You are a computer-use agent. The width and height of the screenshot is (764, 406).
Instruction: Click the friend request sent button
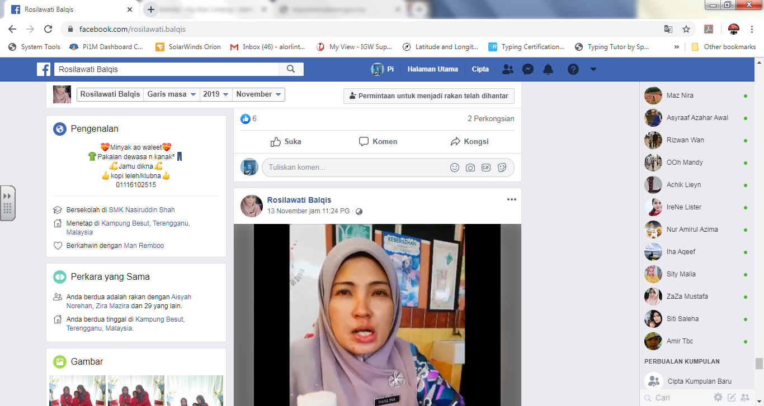pyautogui.click(x=428, y=96)
